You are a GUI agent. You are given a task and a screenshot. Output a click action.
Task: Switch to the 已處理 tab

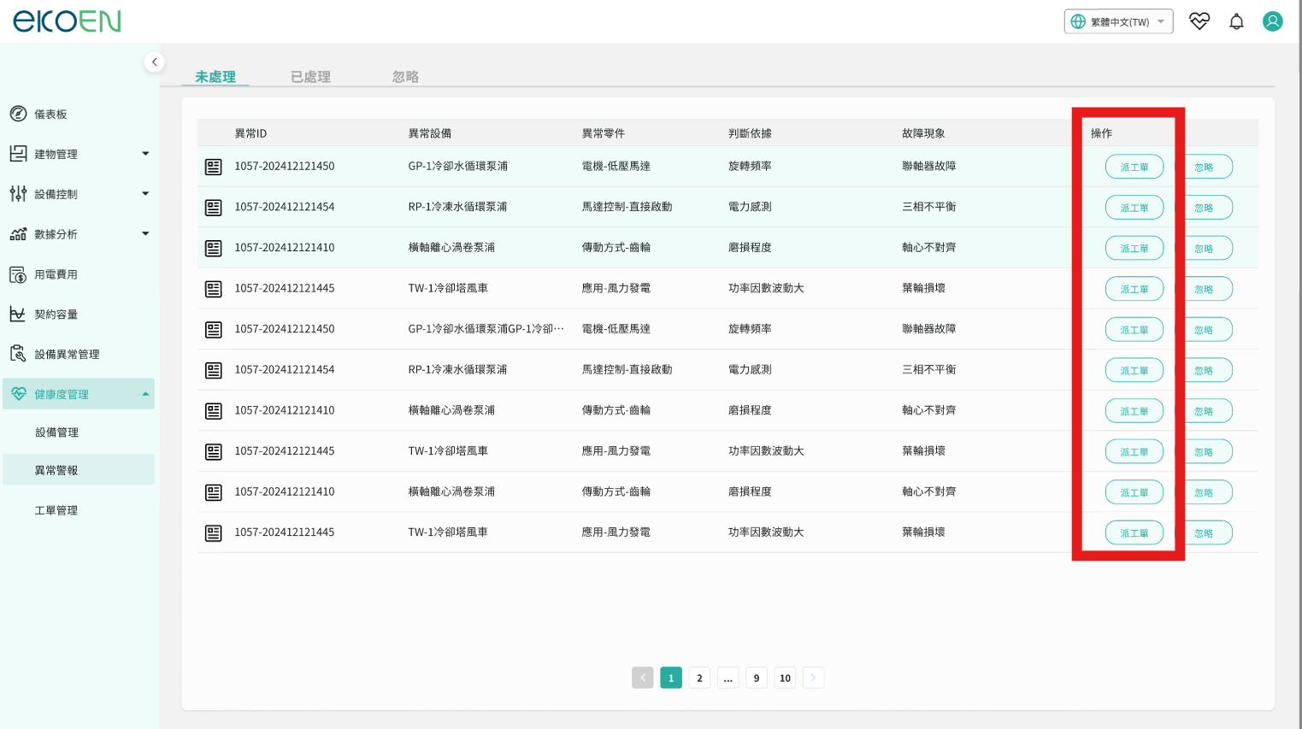[310, 77]
